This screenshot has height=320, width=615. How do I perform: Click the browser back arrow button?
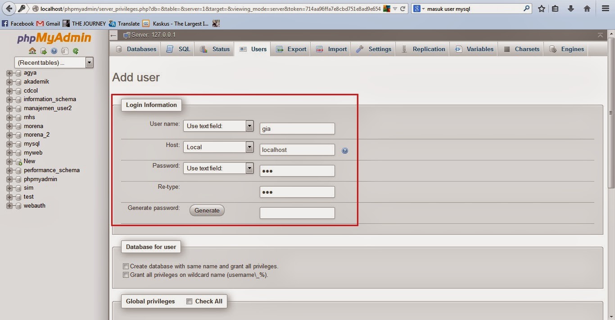click(x=9, y=9)
